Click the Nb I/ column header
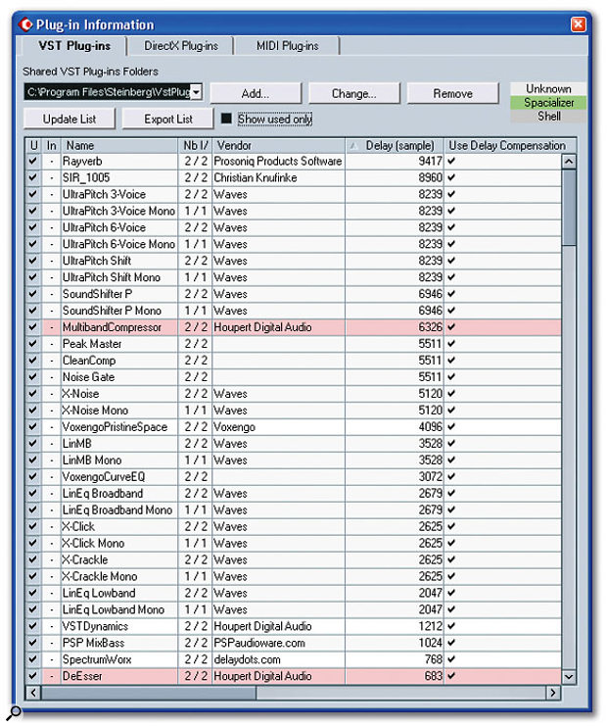607x727 pixels. (195, 146)
